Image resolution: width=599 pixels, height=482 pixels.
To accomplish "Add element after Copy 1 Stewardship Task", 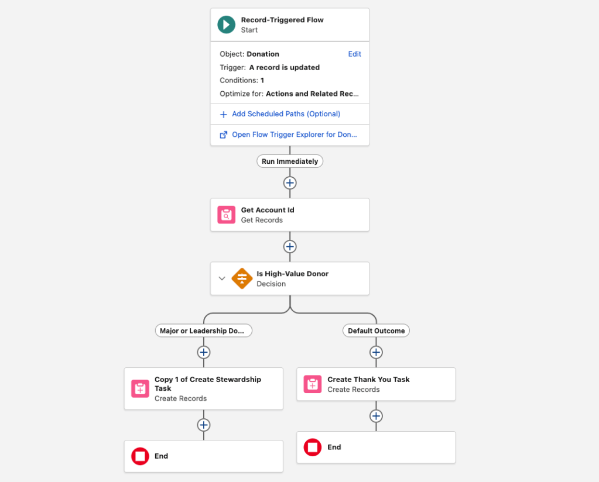I will [x=204, y=425].
